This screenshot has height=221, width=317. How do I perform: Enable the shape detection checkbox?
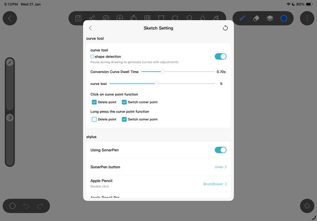(92, 57)
